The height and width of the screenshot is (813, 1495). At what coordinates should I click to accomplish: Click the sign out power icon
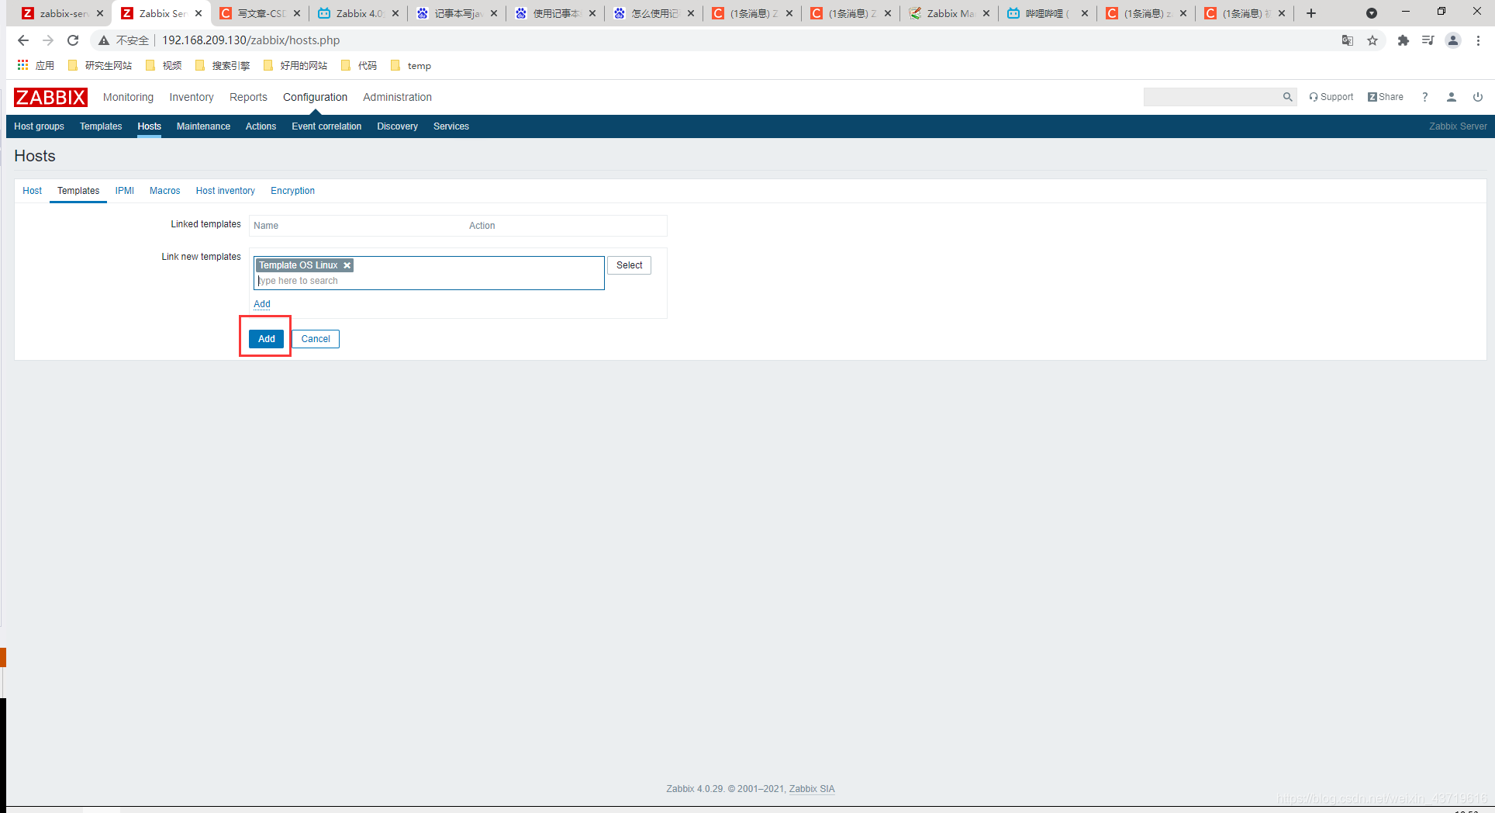[1478, 97]
